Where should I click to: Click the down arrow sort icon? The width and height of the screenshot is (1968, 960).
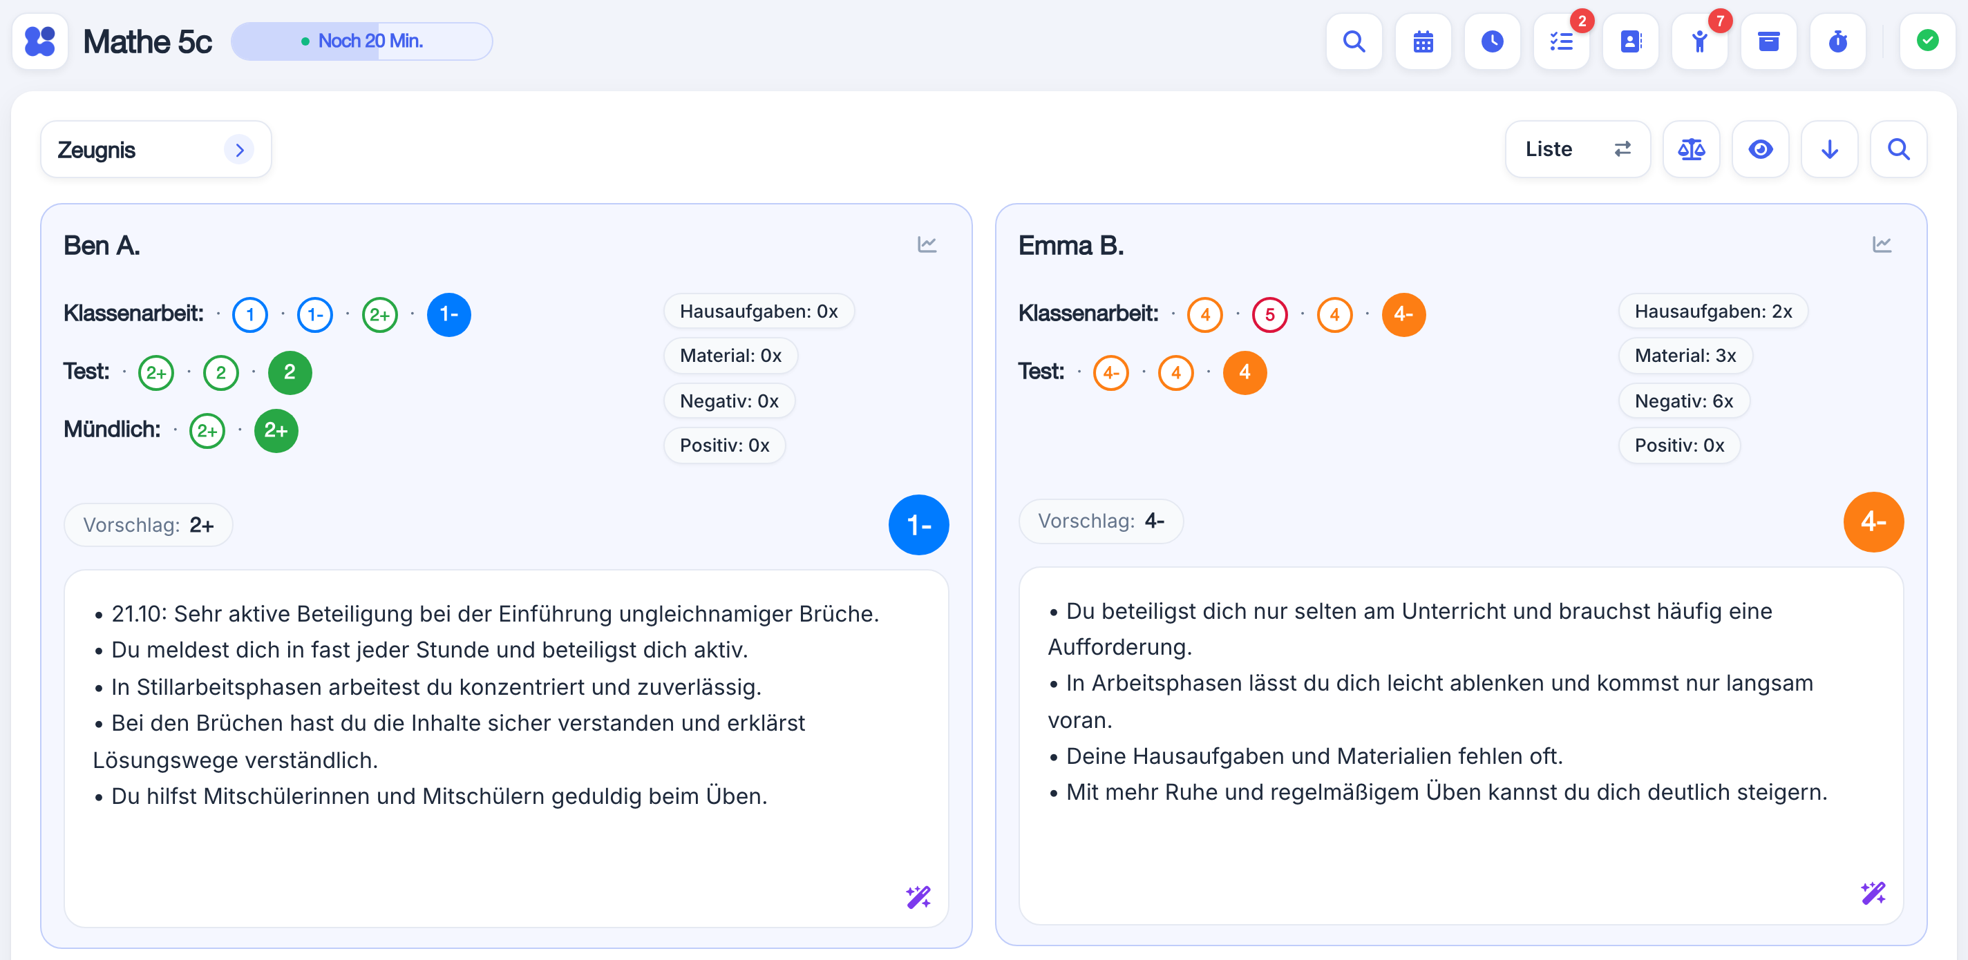point(1829,149)
